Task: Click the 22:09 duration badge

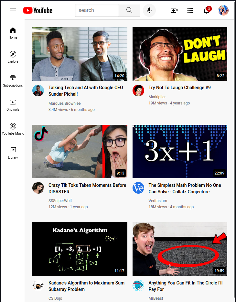Action: point(220,173)
